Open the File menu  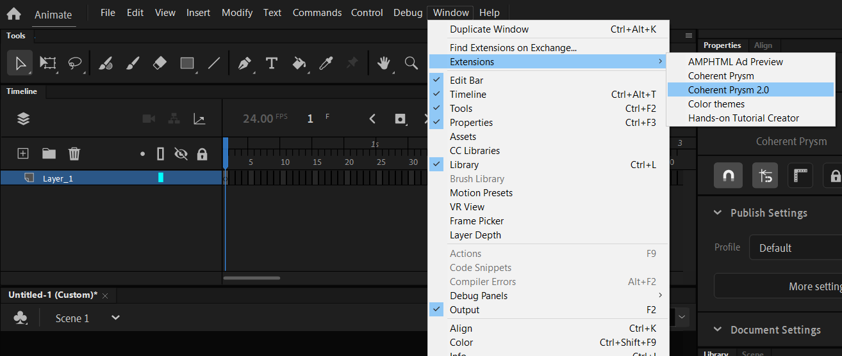pyautogui.click(x=108, y=13)
